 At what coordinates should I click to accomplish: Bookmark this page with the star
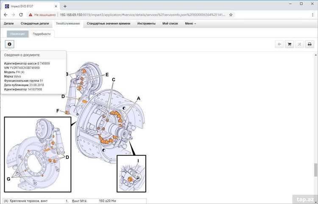[231, 15]
